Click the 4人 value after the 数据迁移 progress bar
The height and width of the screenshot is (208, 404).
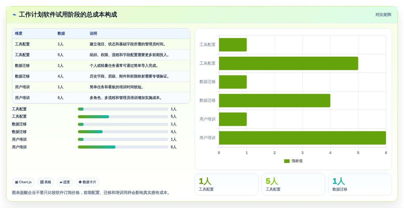tap(174, 132)
